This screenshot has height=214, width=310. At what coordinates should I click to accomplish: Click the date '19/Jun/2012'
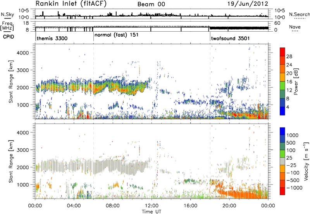point(248,4)
